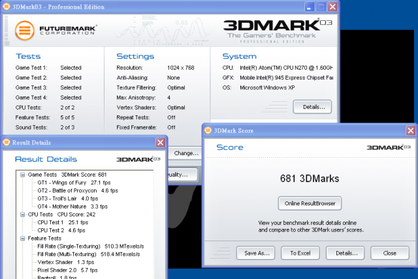Select GT2 - Battle of Proxycon row
Image resolution: width=418 pixels, height=279 pixels.
78,191
